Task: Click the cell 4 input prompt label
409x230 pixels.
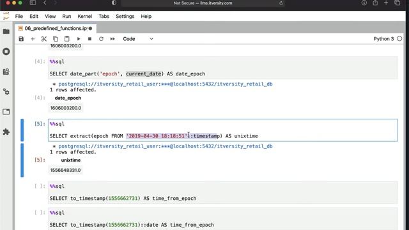Action: (x=40, y=61)
